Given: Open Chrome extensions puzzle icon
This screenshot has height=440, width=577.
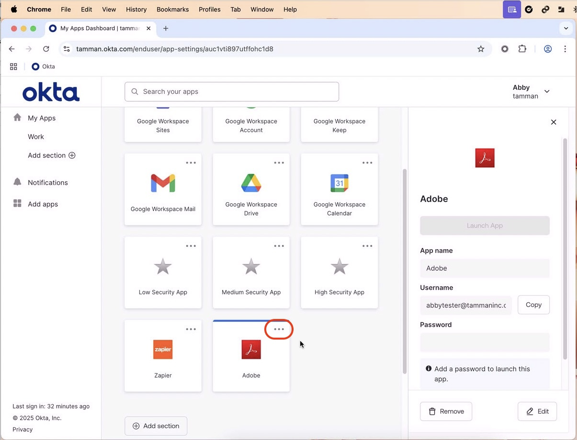Looking at the screenshot, I should click(522, 49).
